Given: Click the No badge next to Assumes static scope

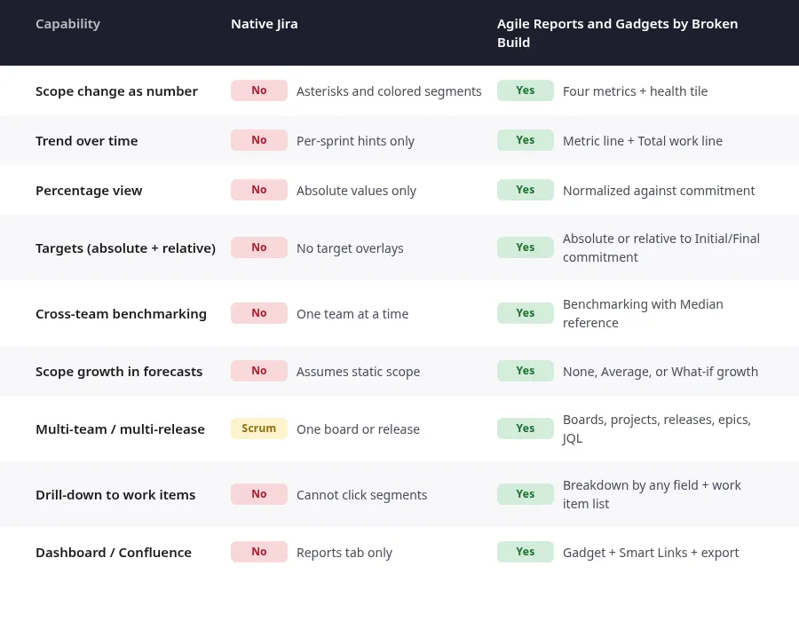Looking at the screenshot, I should 259,371.
